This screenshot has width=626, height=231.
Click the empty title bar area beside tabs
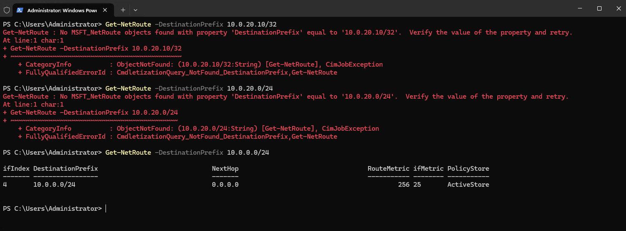coord(350,9)
